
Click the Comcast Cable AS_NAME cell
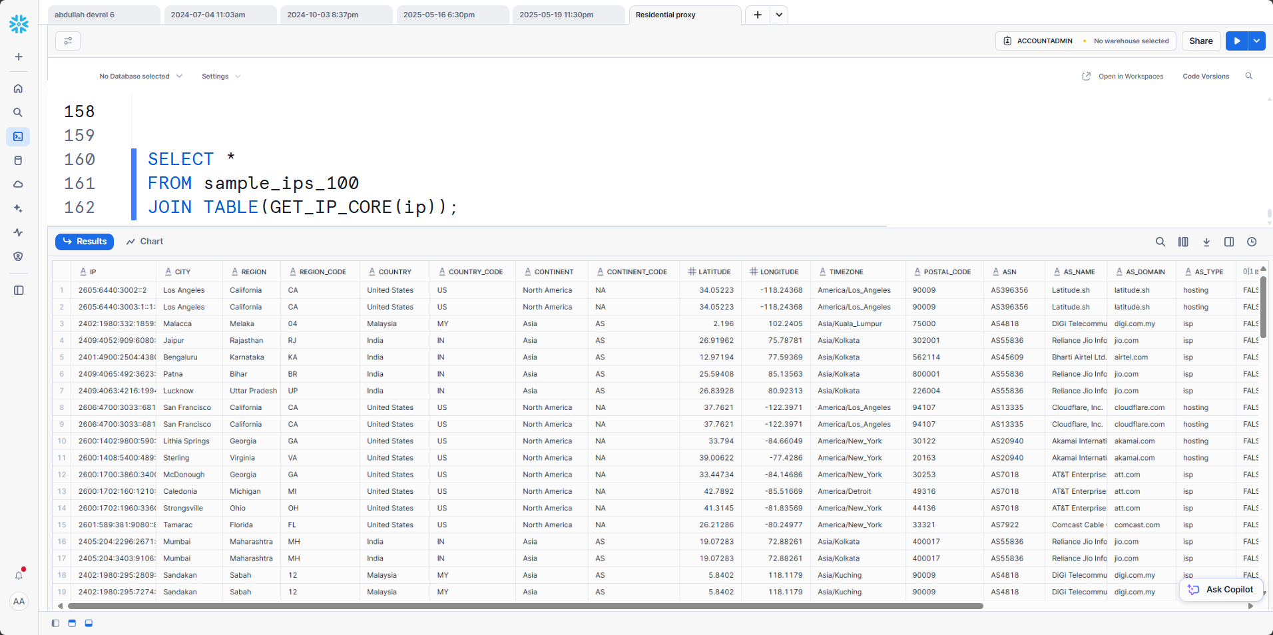click(x=1076, y=525)
